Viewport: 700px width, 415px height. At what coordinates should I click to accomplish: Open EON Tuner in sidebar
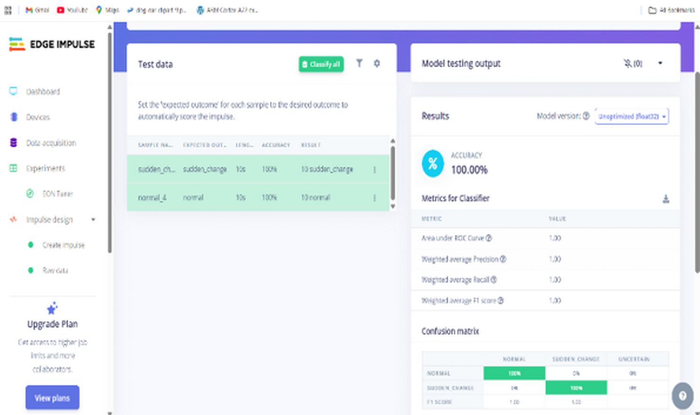point(57,194)
